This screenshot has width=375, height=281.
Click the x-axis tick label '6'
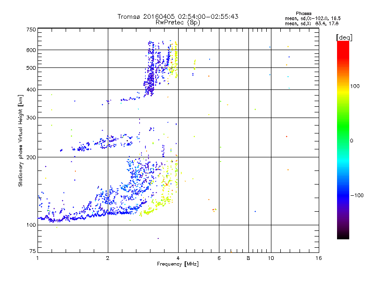(219, 258)
